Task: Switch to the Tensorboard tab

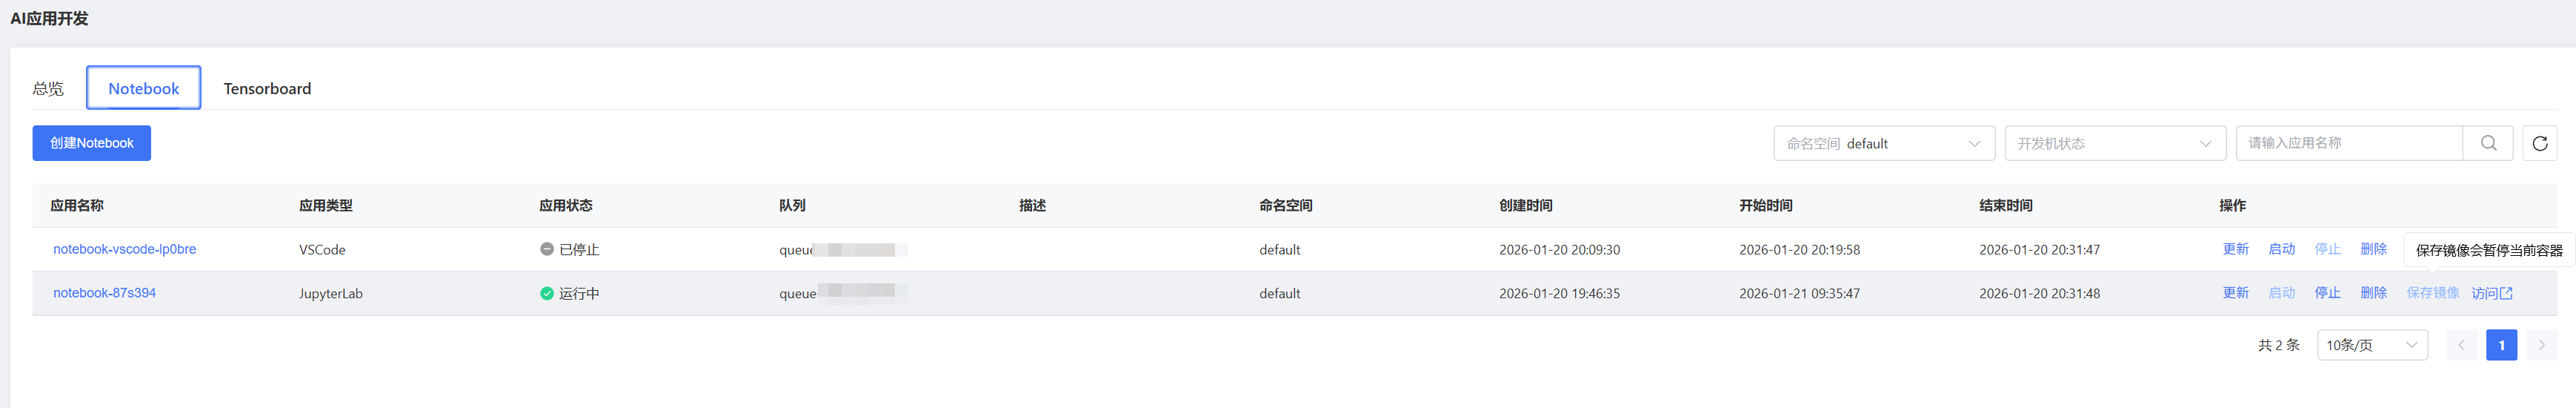Action: 267,89
